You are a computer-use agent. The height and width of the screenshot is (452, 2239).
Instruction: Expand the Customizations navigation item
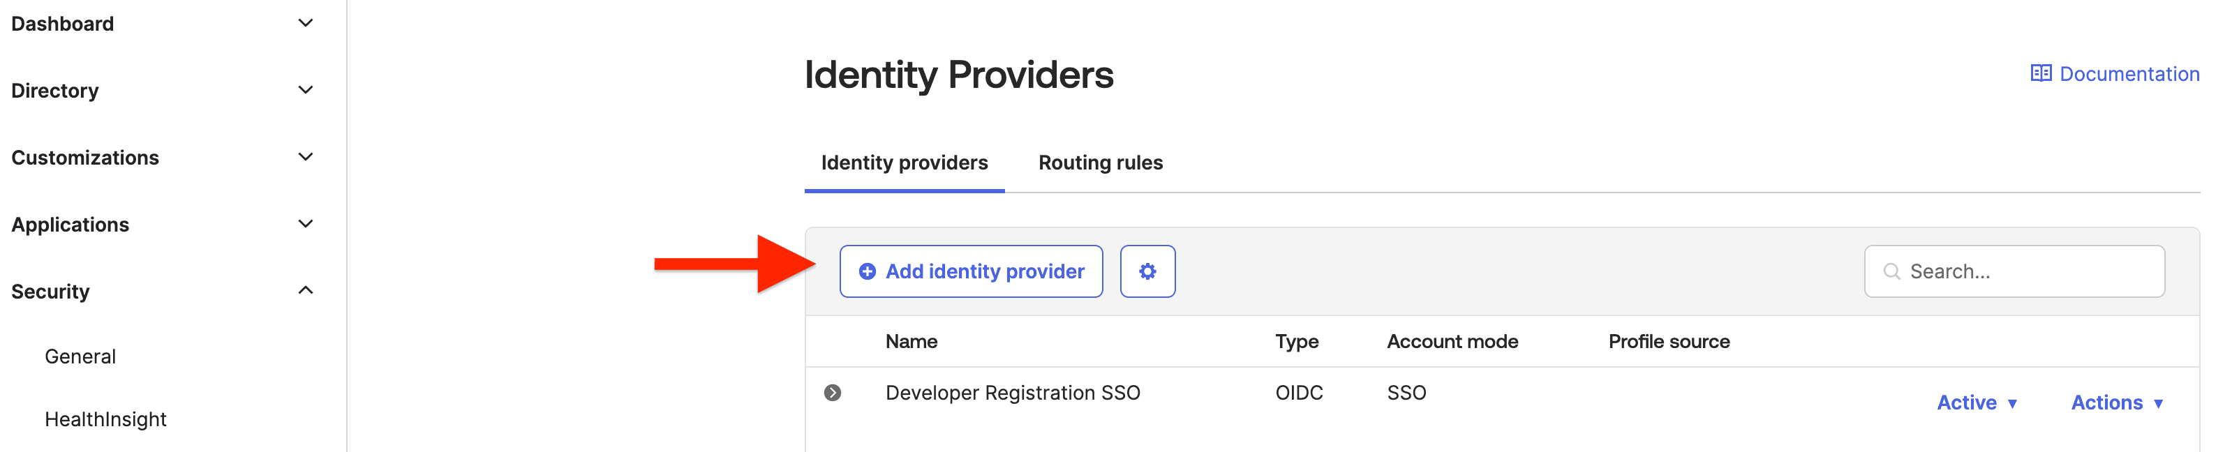coord(304,156)
